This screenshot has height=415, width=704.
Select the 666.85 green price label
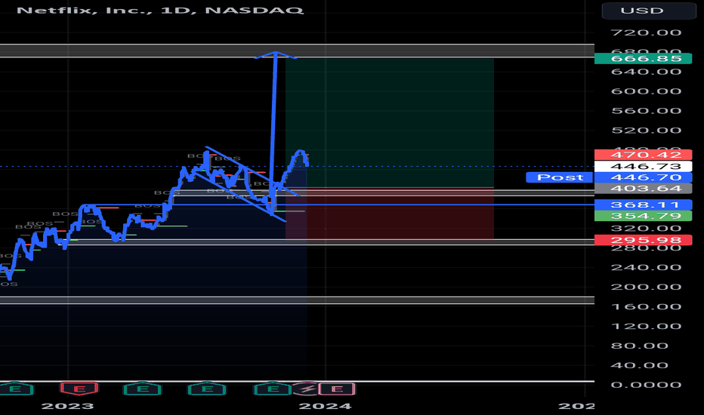pyautogui.click(x=643, y=58)
